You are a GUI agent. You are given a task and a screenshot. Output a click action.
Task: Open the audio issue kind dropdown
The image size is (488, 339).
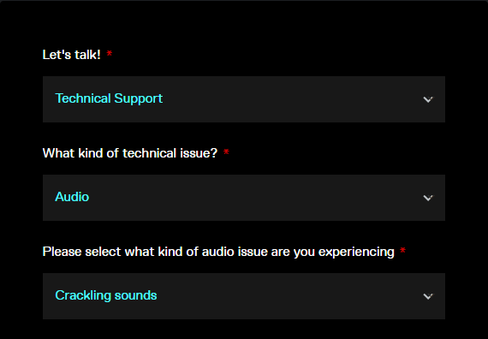tap(244, 296)
